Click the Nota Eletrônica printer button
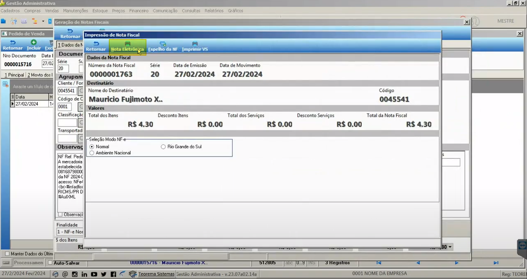 (127, 46)
